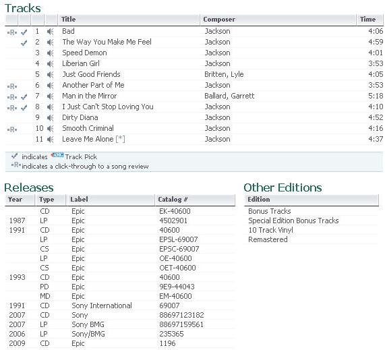Open the Man in the Mirror title
The image size is (385, 350).
tap(90, 96)
